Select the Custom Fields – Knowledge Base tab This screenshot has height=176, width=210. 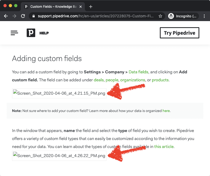(53, 7)
